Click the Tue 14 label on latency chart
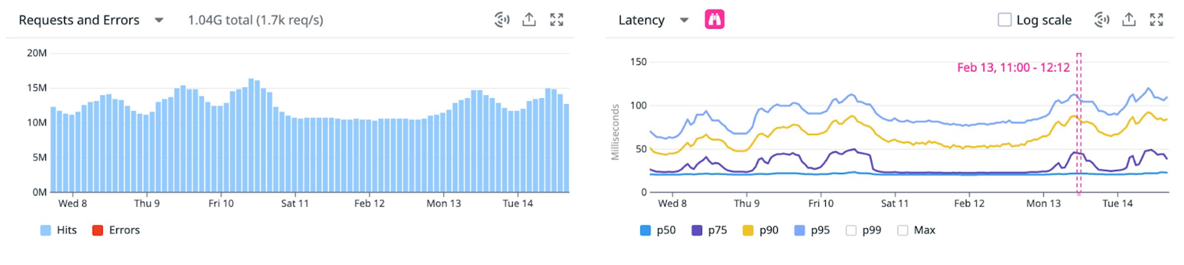This screenshot has width=1184, height=265. (1117, 203)
